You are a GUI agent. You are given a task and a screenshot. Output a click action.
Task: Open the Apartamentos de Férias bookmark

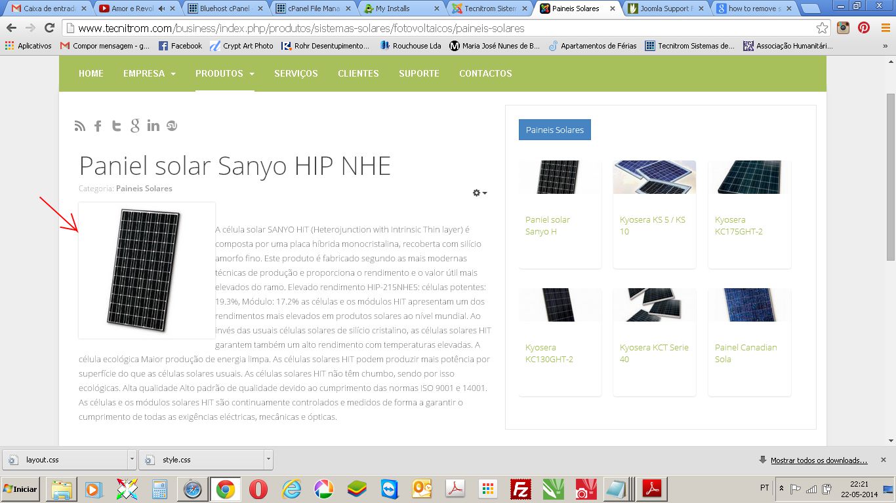point(592,46)
